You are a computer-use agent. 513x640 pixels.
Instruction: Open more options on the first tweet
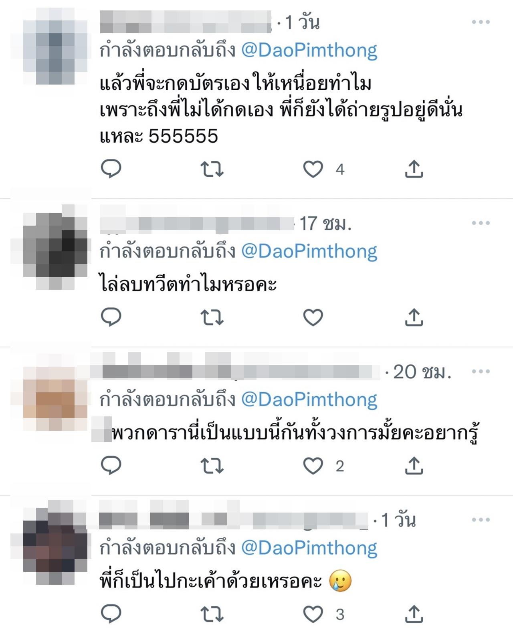click(481, 22)
